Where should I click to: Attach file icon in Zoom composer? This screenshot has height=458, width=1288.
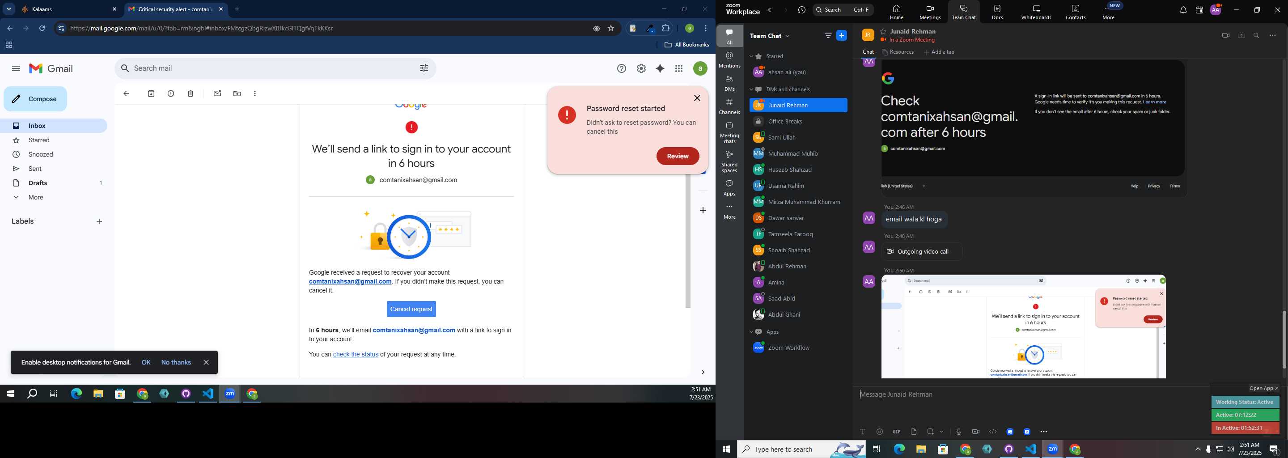pyautogui.click(x=914, y=432)
